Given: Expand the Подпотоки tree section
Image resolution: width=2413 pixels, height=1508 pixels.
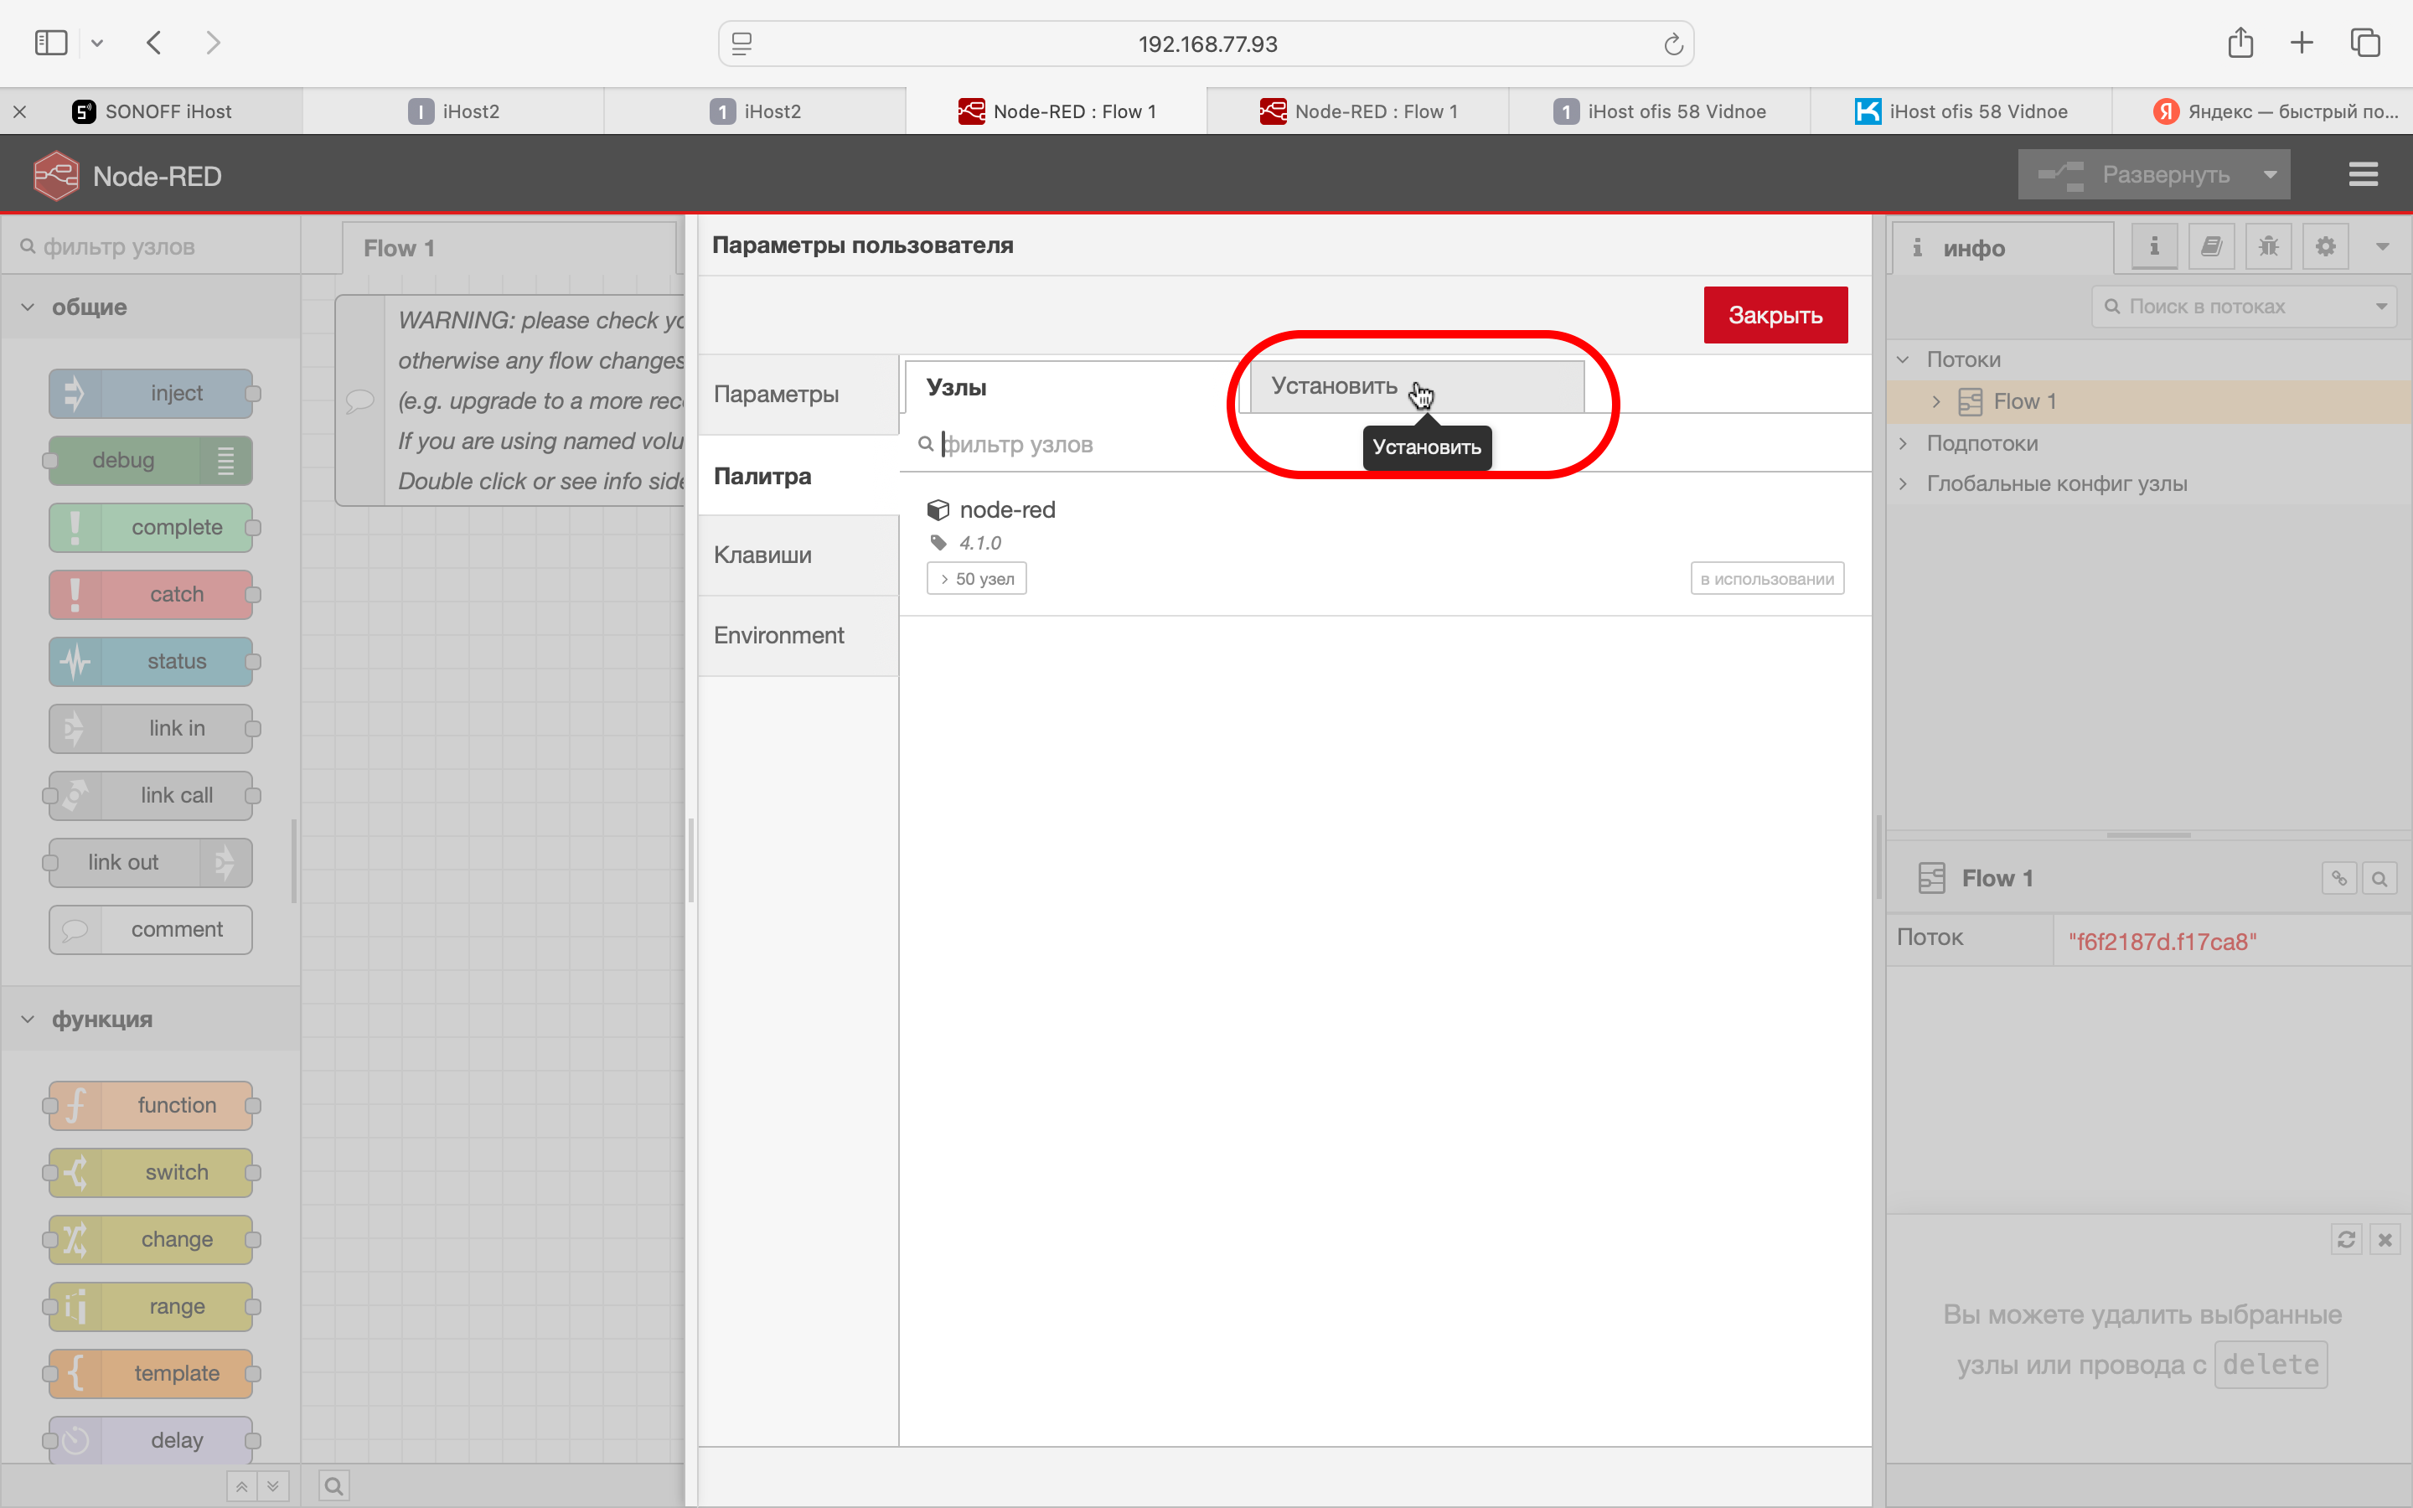Looking at the screenshot, I should coord(1903,443).
